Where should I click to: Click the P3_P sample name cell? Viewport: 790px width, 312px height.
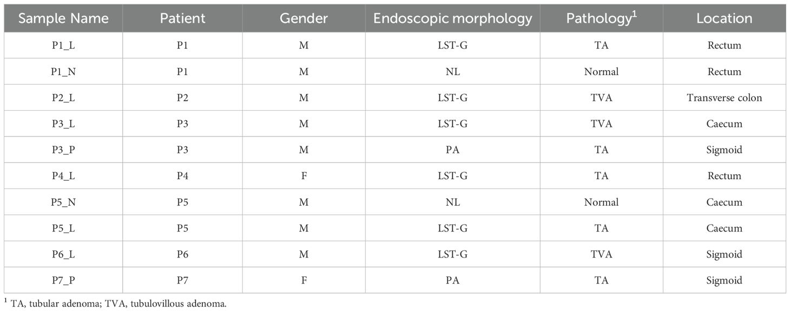click(x=63, y=150)
